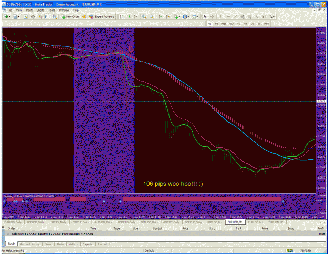Expand the Indicators dropdown arrow
Screen dimensions: 328x254
pos(179,17)
